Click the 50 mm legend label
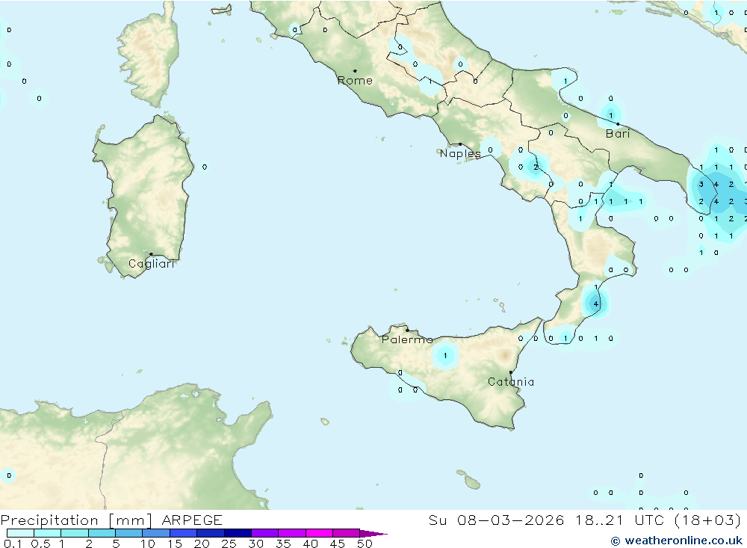 365,544
